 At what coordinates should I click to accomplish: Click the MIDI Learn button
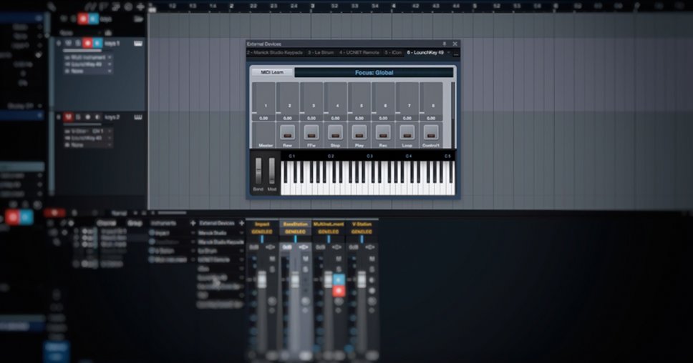pyautogui.click(x=272, y=72)
